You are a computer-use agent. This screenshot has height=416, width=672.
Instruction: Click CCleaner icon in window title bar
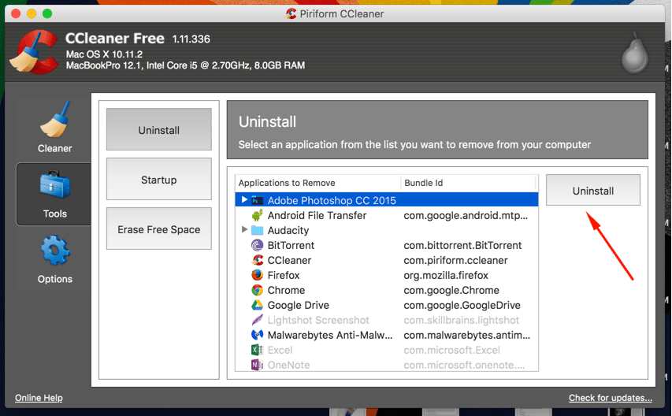(291, 13)
